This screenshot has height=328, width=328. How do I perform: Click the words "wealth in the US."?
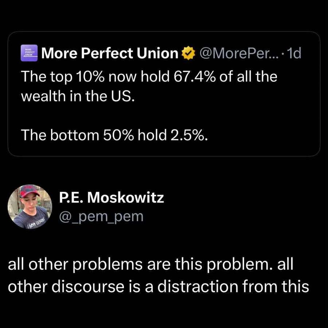[77, 98]
